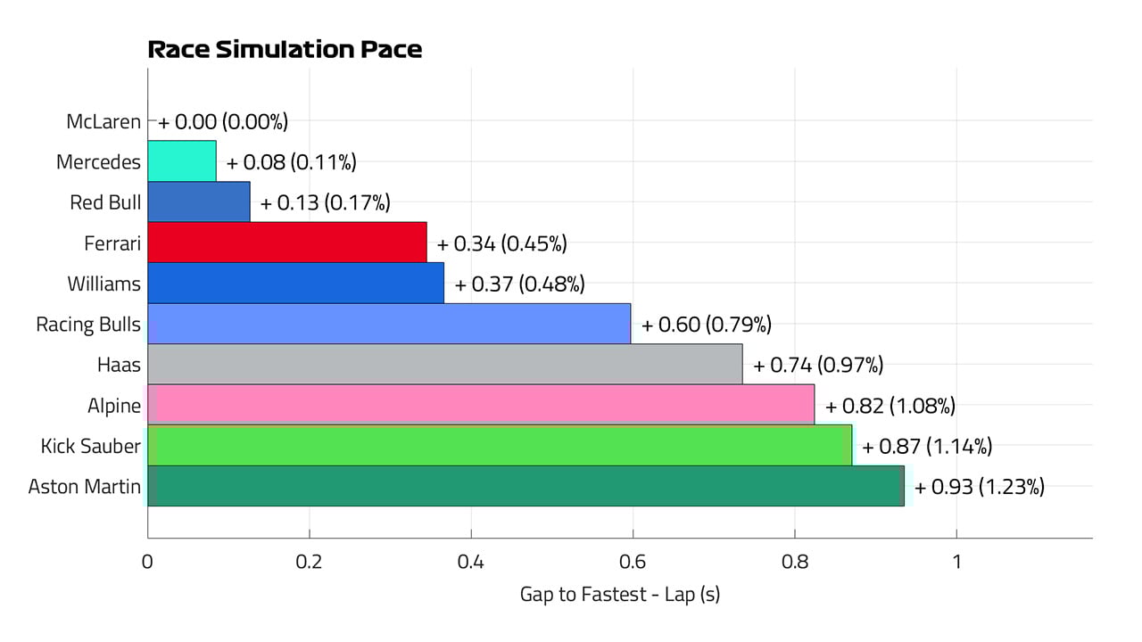The height and width of the screenshot is (642, 1142).
Task: Select the green Kick Sauber bar
Action: coord(500,446)
